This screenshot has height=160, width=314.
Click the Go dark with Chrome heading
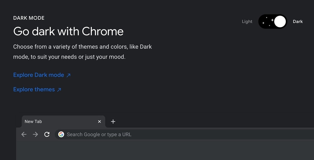click(68, 31)
